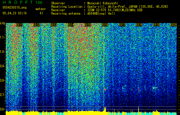The height and width of the screenshot is (115, 180).
Task: Click the observer name Masayuki Kobayashi
Action: click(103, 3)
